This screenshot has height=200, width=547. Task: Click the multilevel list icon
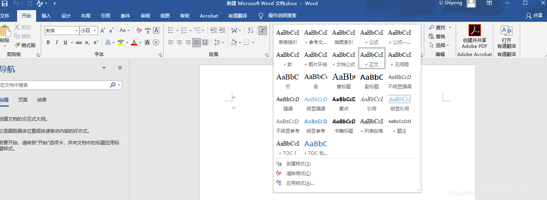tap(197, 30)
